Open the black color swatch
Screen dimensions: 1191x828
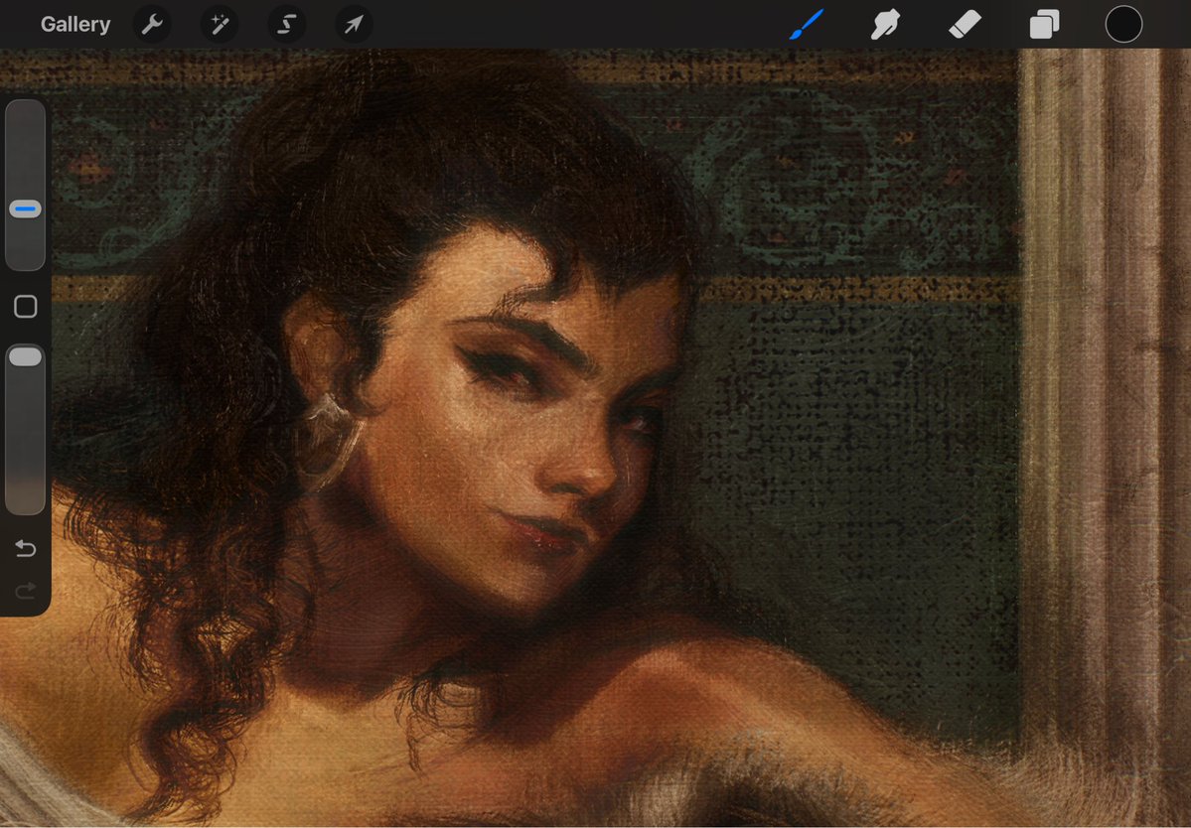(x=1123, y=24)
